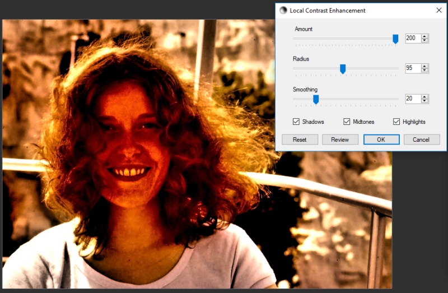Click the Amount label text
The height and width of the screenshot is (293, 448).
304,29
